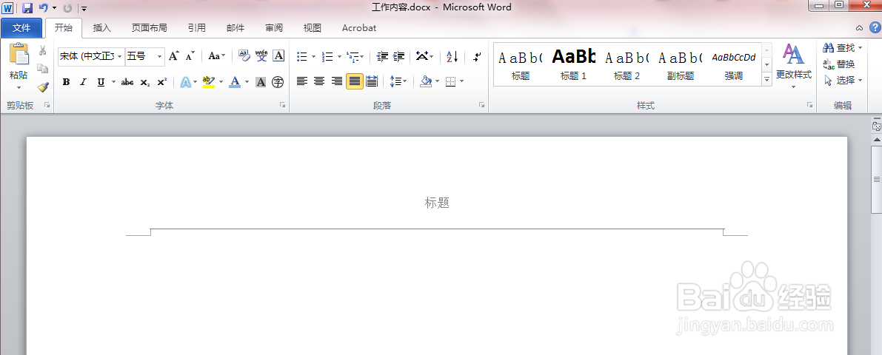The width and height of the screenshot is (882, 355).
Task: Show or hide paragraph marks
Action: pos(477,56)
